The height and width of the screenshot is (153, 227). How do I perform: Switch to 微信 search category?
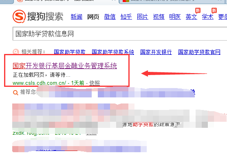110,17
